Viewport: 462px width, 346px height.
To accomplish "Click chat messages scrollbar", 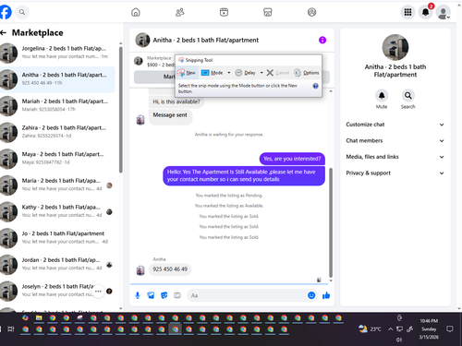I will [331, 222].
